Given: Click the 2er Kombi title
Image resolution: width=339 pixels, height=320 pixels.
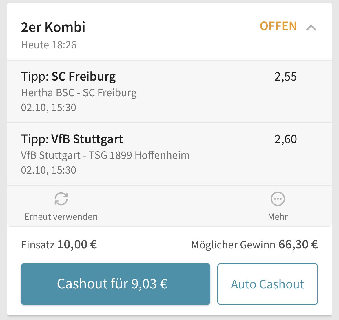Looking at the screenshot, I should [53, 27].
